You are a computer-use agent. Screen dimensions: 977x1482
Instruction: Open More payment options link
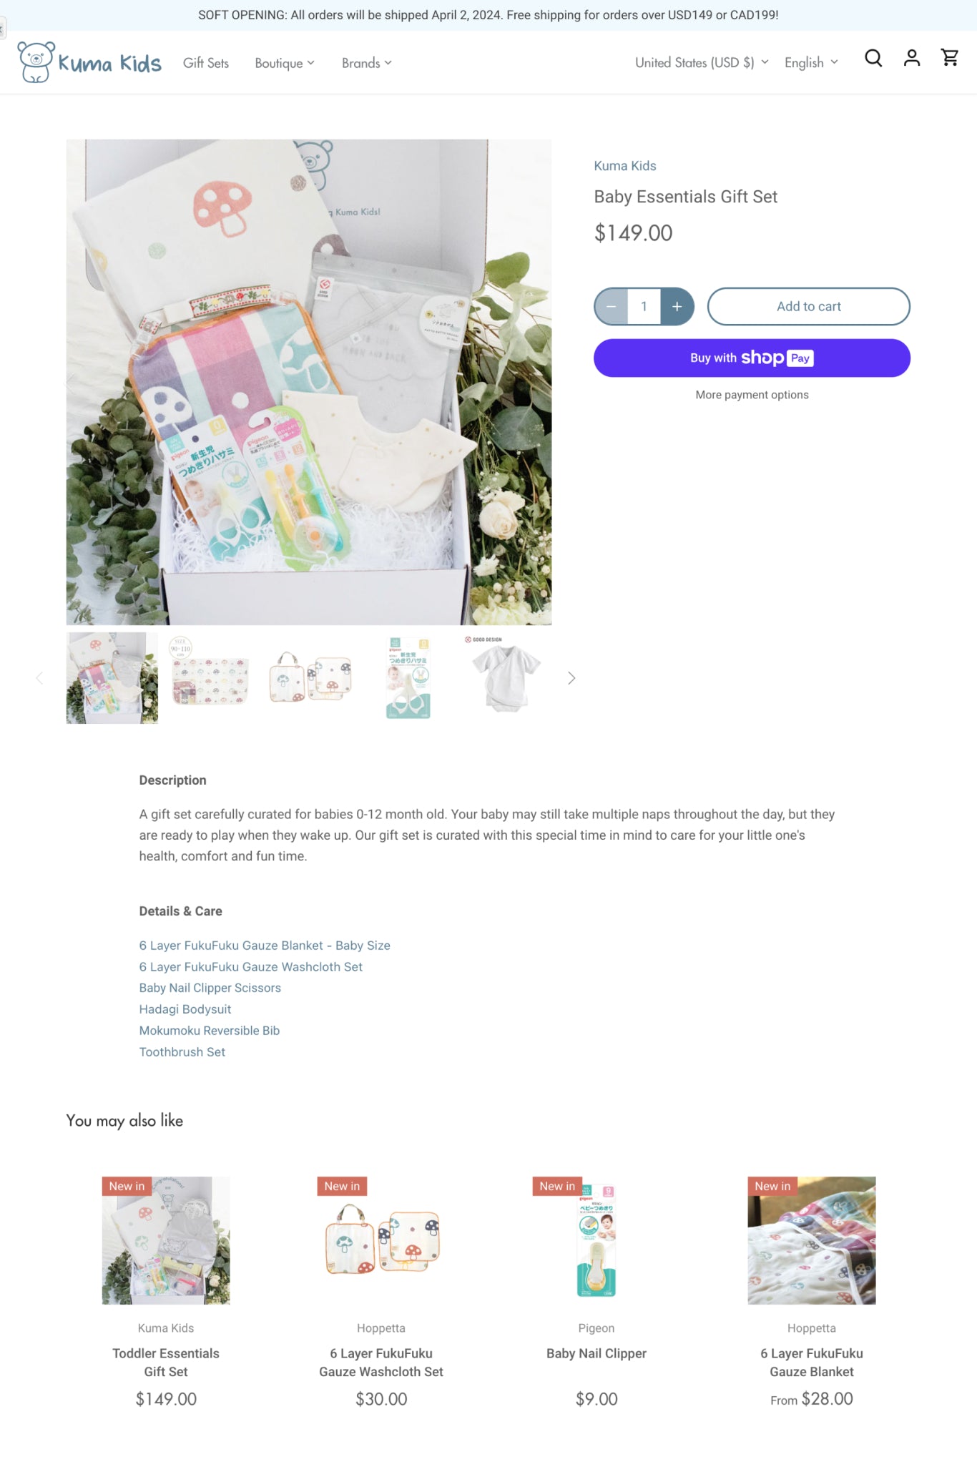pos(752,395)
